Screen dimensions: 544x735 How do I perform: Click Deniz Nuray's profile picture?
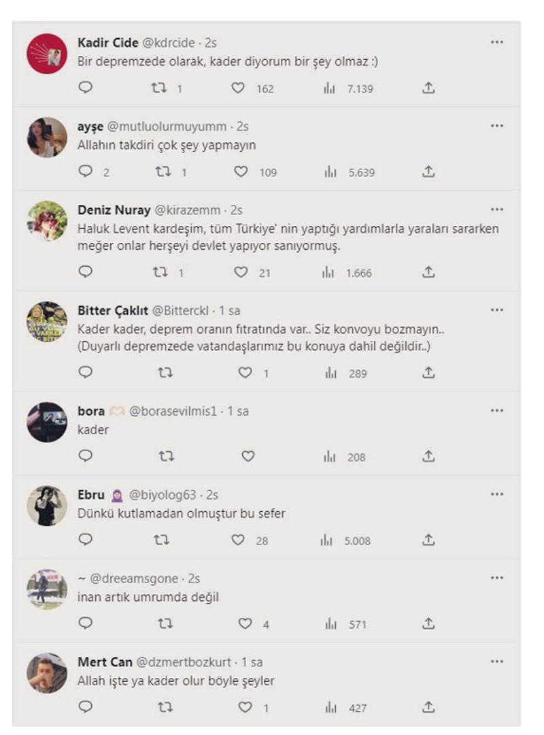point(47,220)
